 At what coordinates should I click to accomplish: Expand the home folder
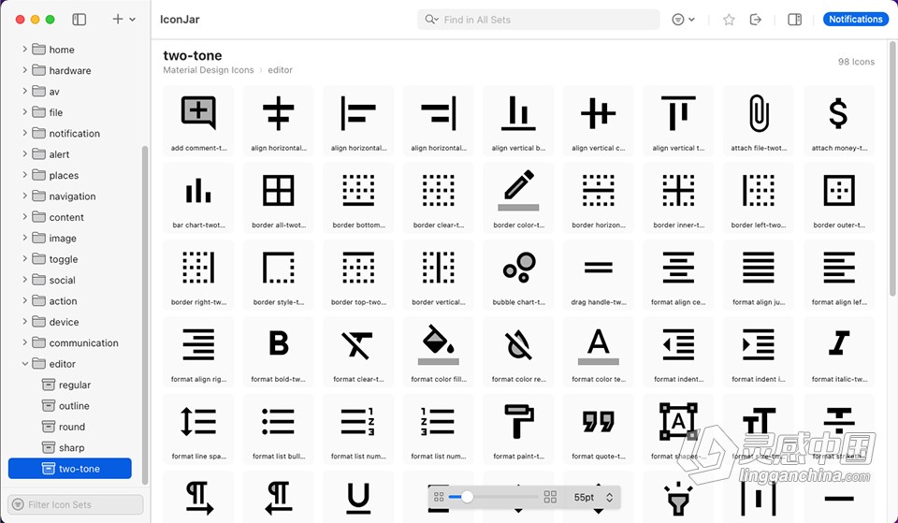click(24, 50)
